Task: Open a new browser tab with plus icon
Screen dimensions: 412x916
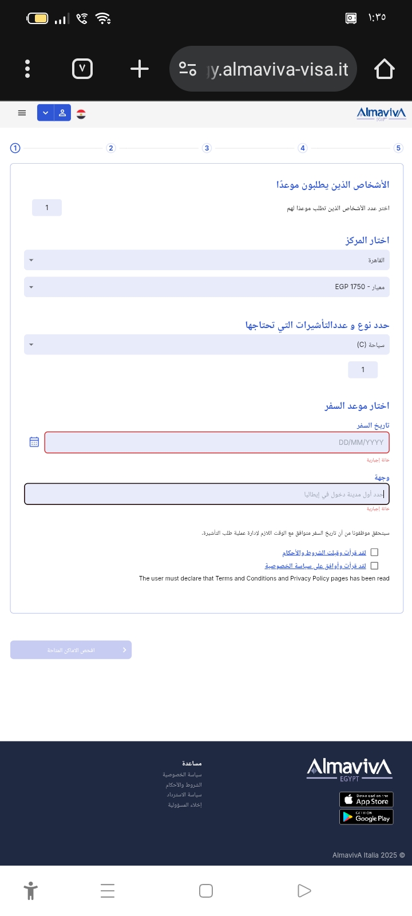Action: pyautogui.click(x=139, y=69)
